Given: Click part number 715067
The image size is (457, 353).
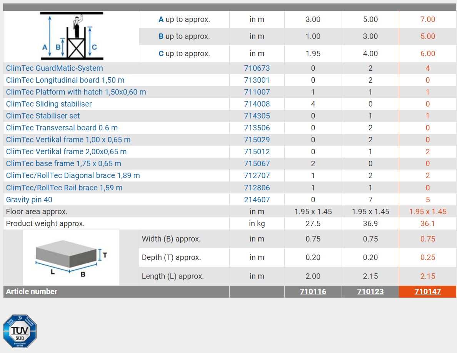Looking at the screenshot, I should pos(257,164).
